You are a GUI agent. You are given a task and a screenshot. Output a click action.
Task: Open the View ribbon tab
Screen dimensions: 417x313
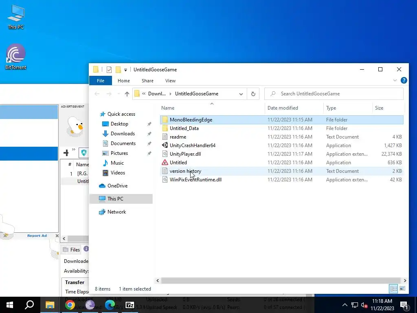(x=170, y=81)
